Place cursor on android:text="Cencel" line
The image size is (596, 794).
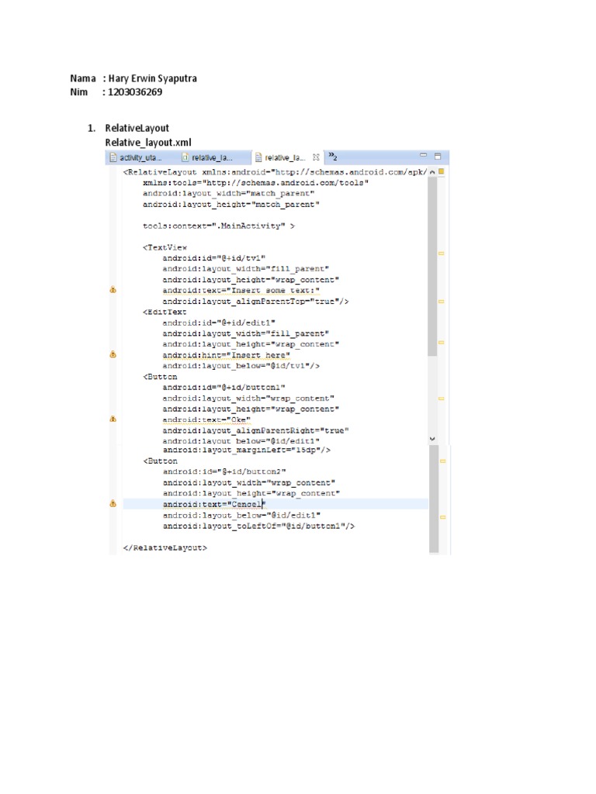214,504
